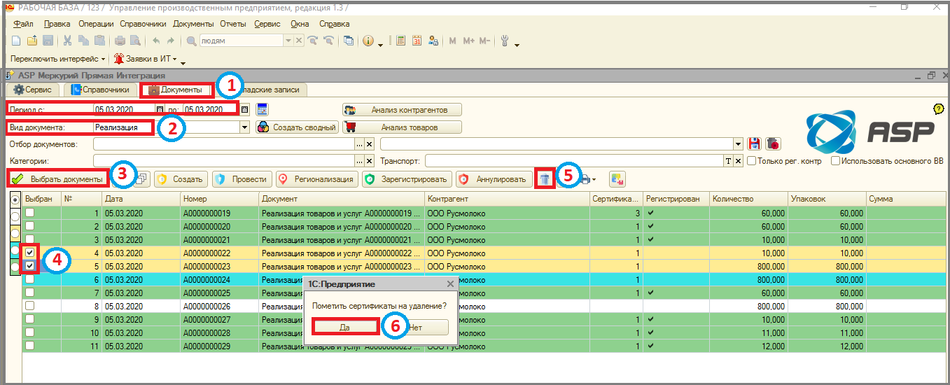Clear the Транспорт field with X
The width and height of the screenshot is (950, 385).
click(738, 160)
